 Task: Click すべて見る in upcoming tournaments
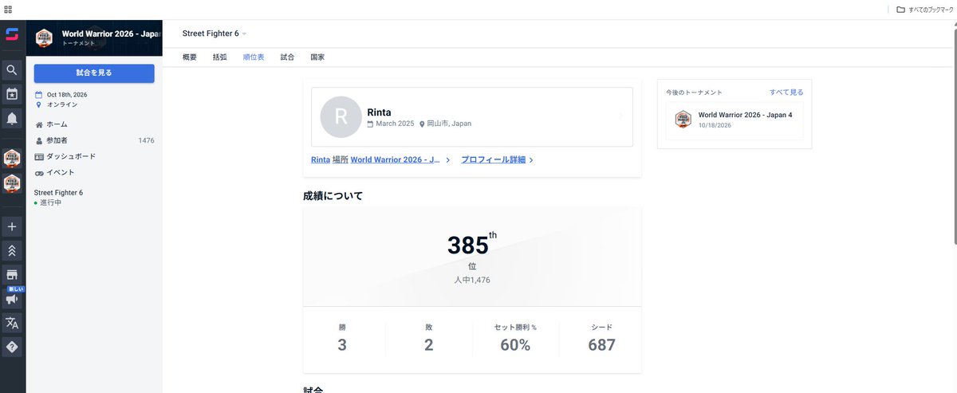point(786,92)
